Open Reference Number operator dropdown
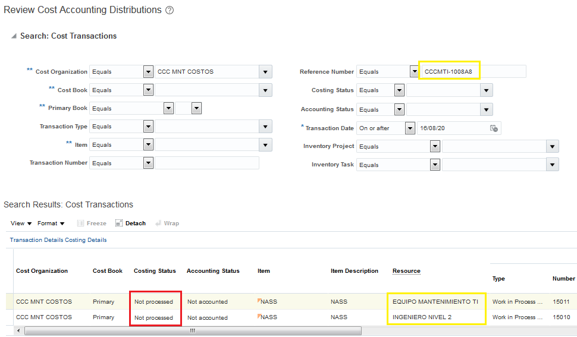The width and height of the screenshot is (577, 337). (415, 72)
